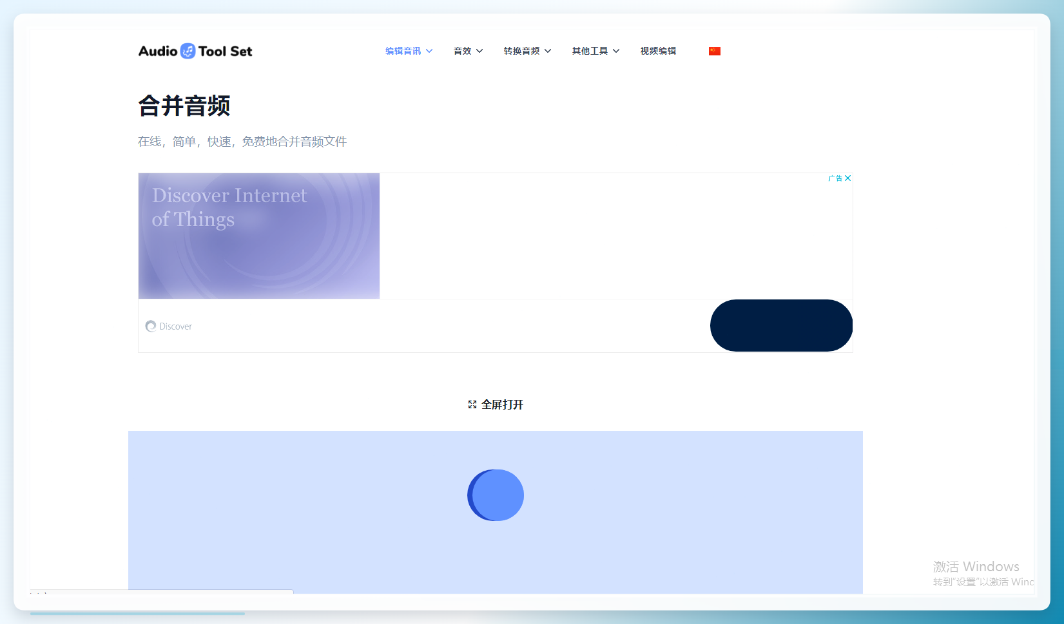Open the 其他工具 menu
Image resolution: width=1064 pixels, height=624 pixels.
[590, 51]
